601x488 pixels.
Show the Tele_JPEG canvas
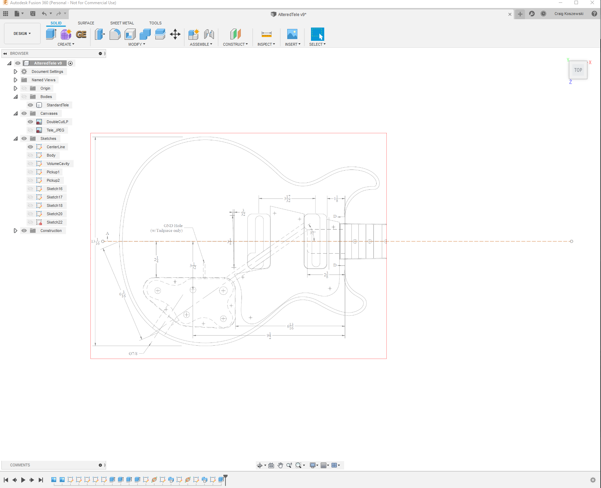(30, 130)
